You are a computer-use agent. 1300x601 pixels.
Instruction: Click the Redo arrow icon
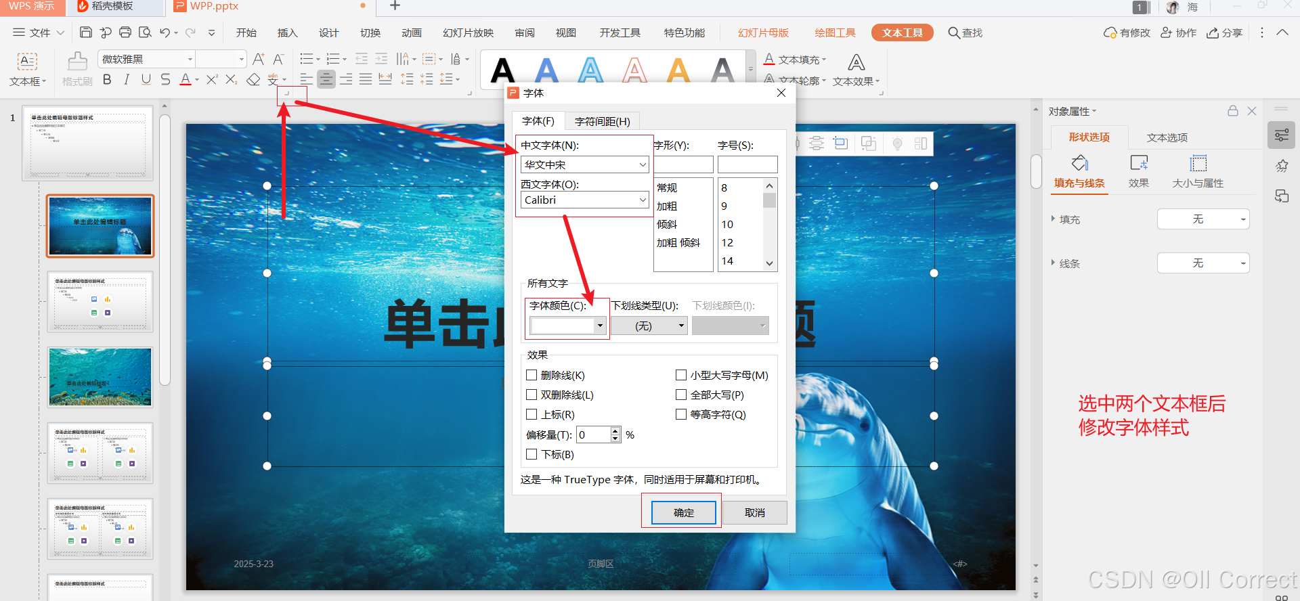191,32
